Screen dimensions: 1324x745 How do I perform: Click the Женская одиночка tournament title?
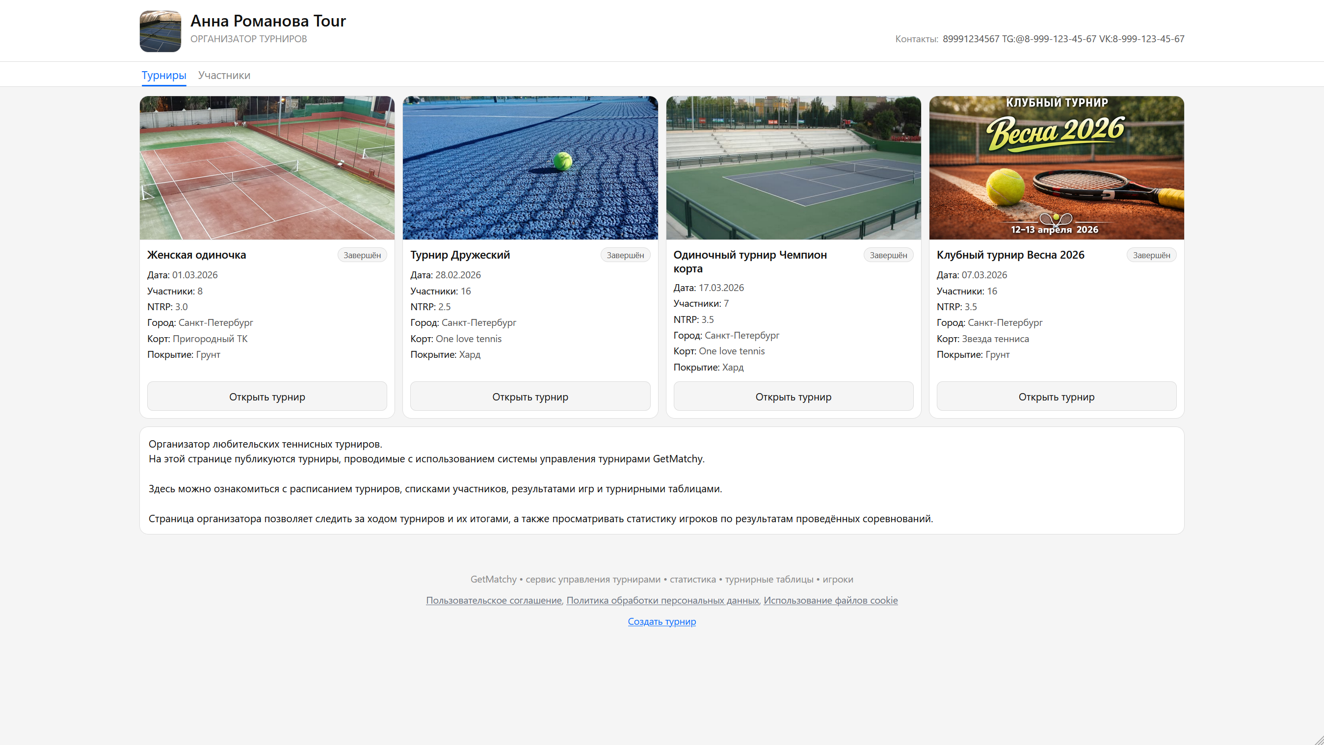tap(196, 255)
